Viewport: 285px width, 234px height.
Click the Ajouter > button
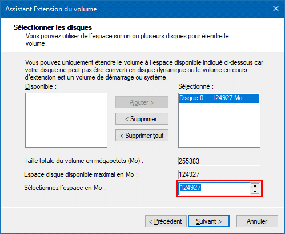click(142, 102)
